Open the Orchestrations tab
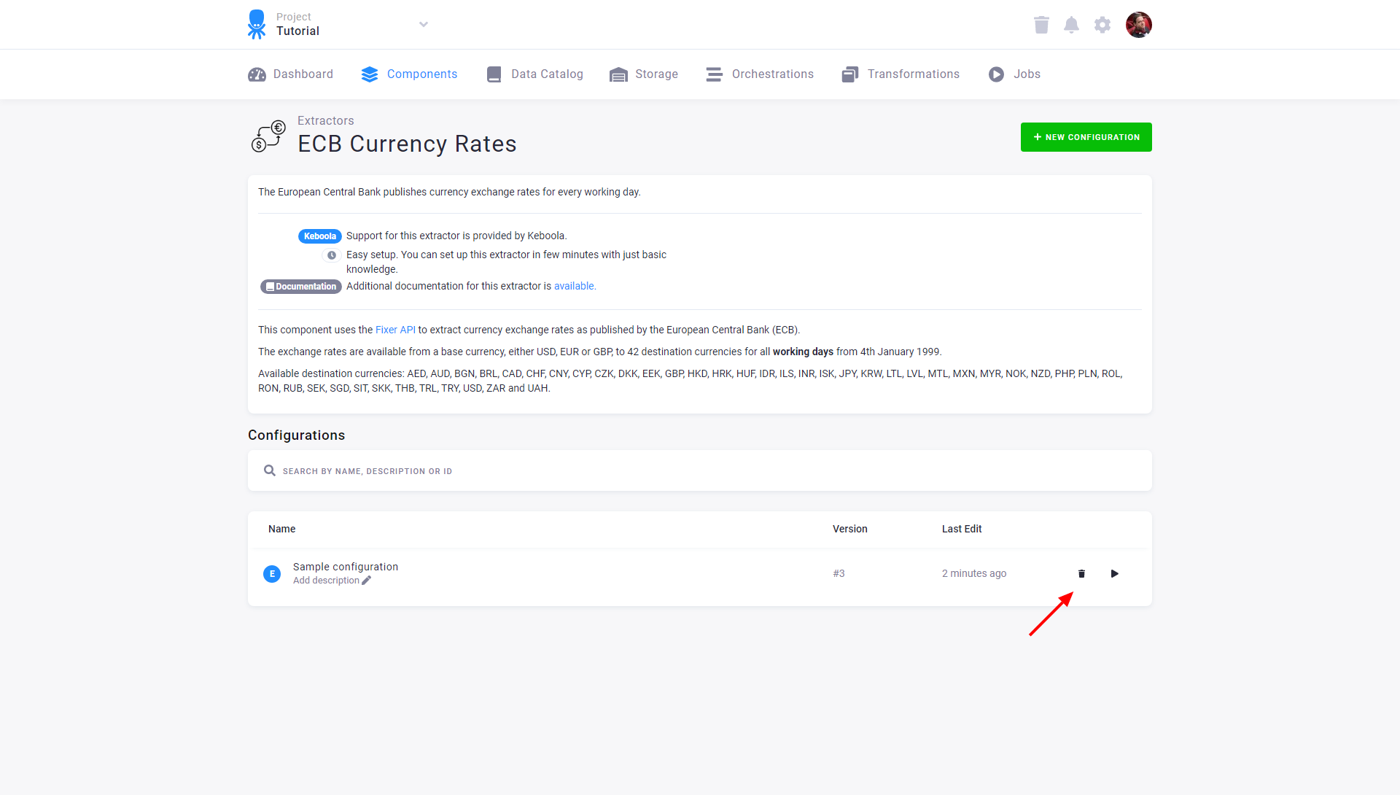The height and width of the screenshot is (795, 1400). coord(760,74)
